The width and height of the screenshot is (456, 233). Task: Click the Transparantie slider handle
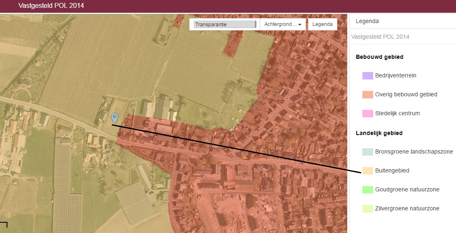255,25
